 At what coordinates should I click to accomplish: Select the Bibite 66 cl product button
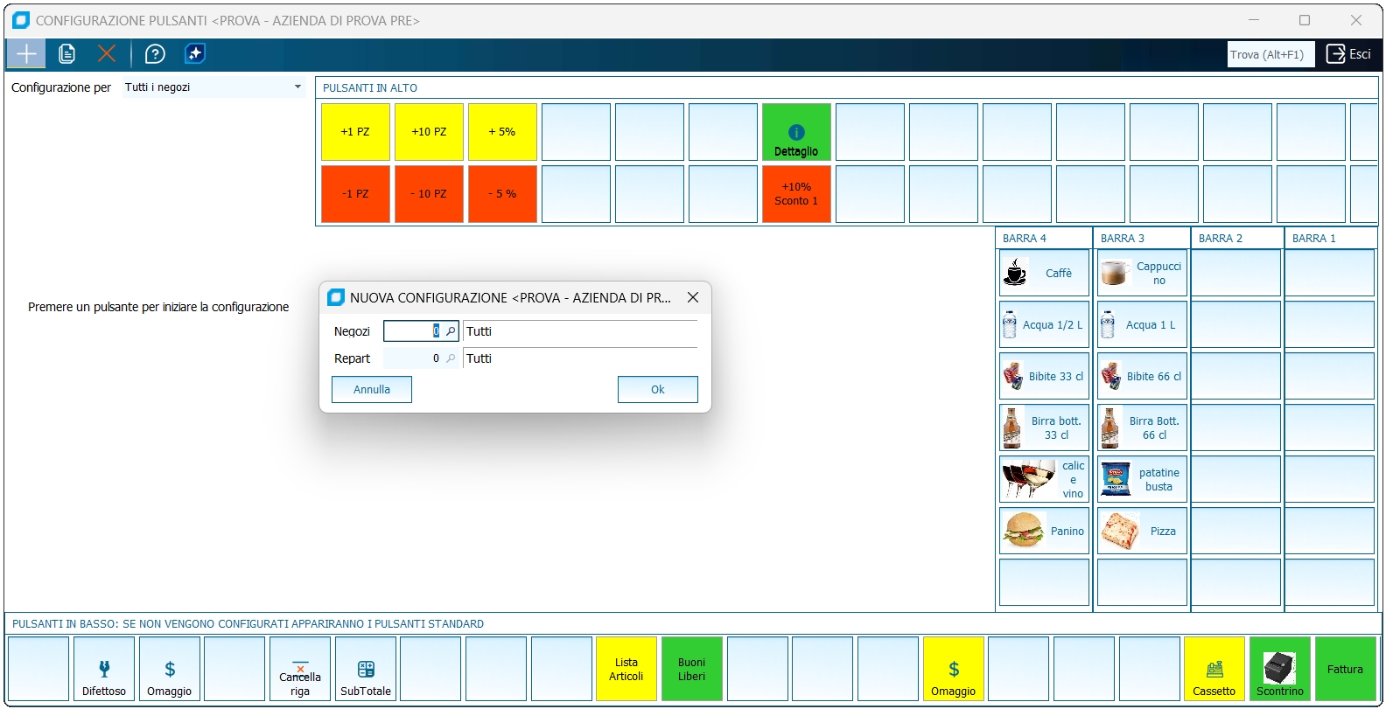coord(1142,376)
